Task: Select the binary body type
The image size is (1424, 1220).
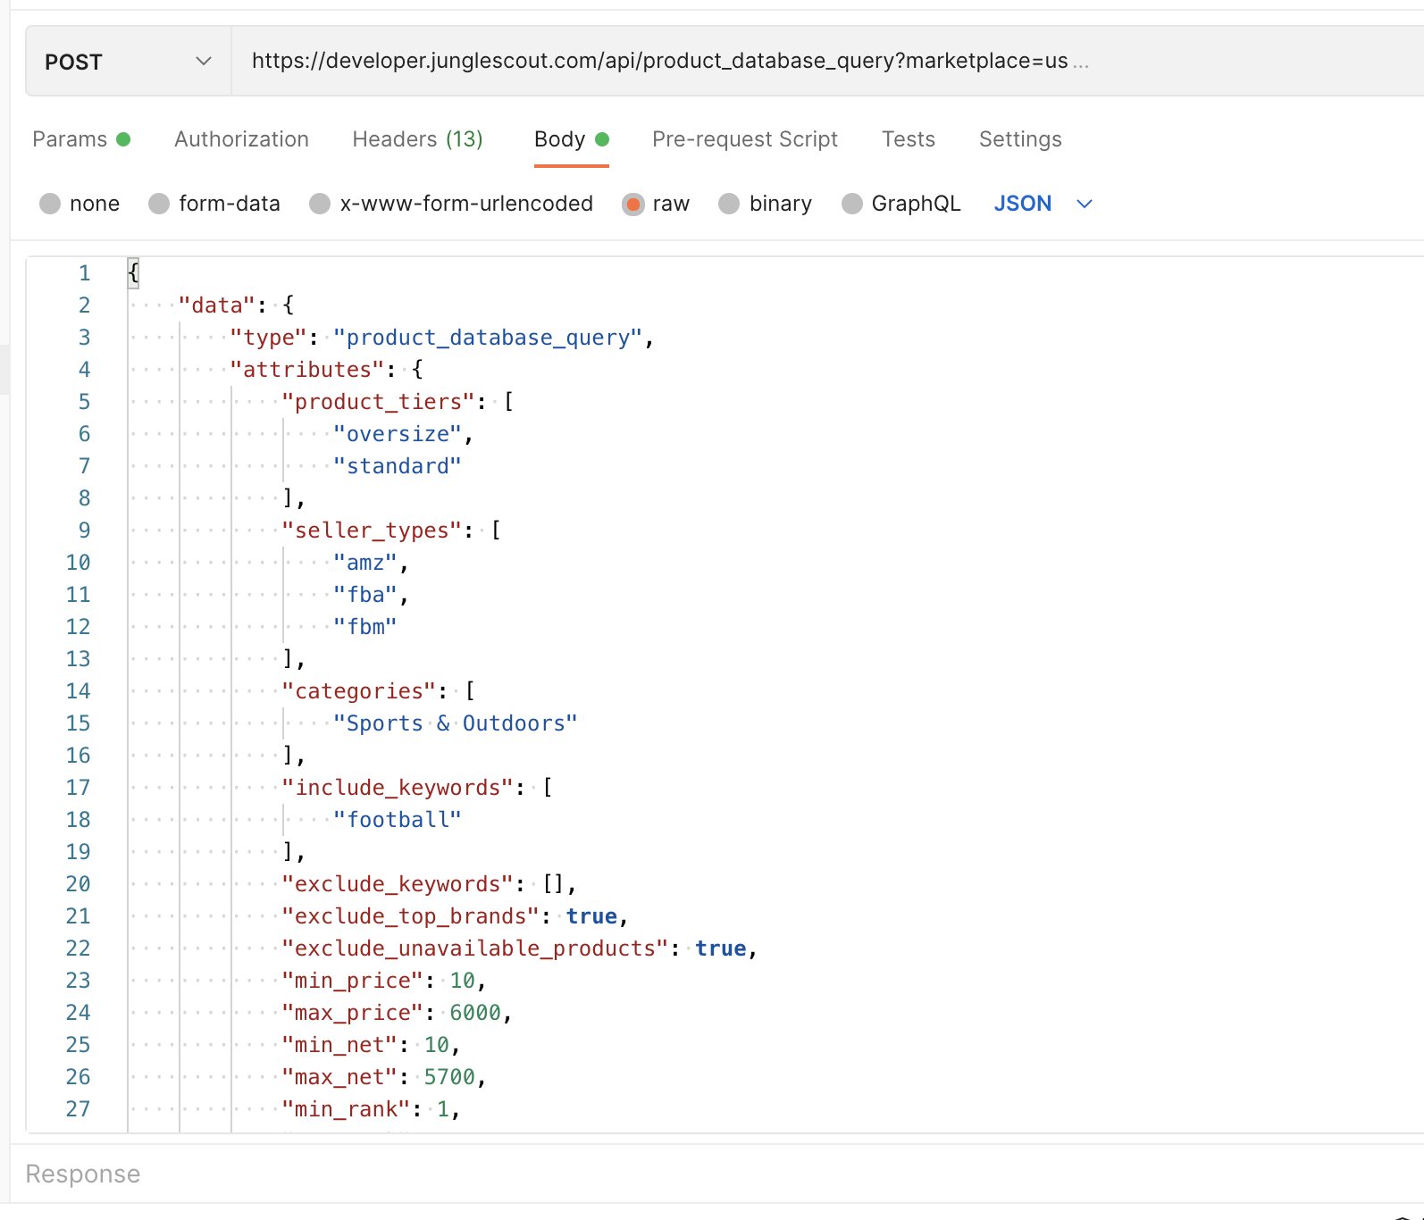Action: [x=729, y=204]
